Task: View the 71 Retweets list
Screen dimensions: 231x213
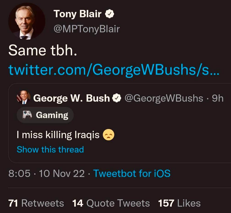Action: click(x=36, y=203)
